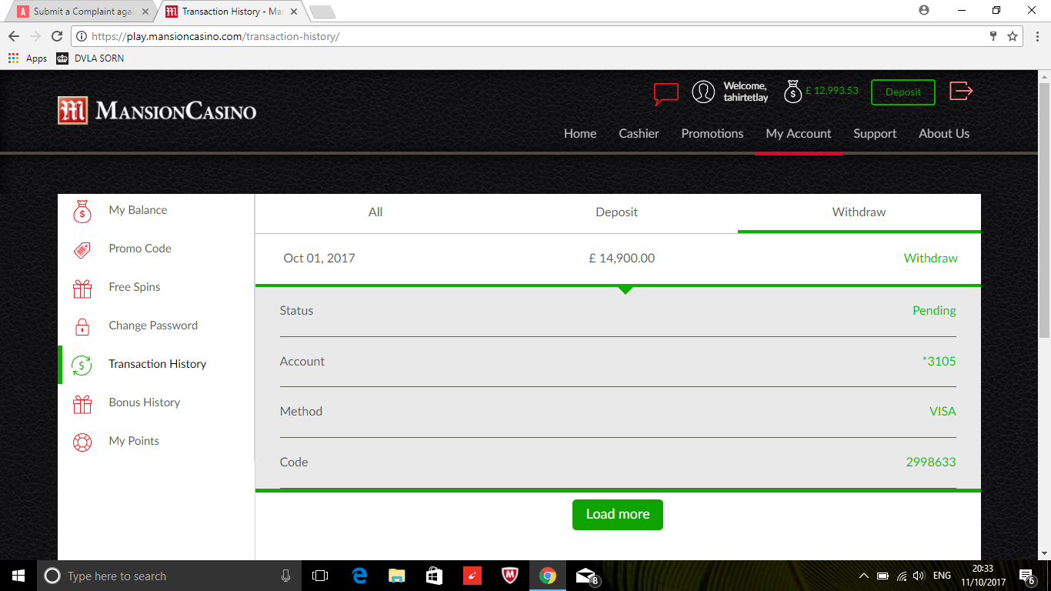Open the Free Spins sidebar link

tap(135, 288)
